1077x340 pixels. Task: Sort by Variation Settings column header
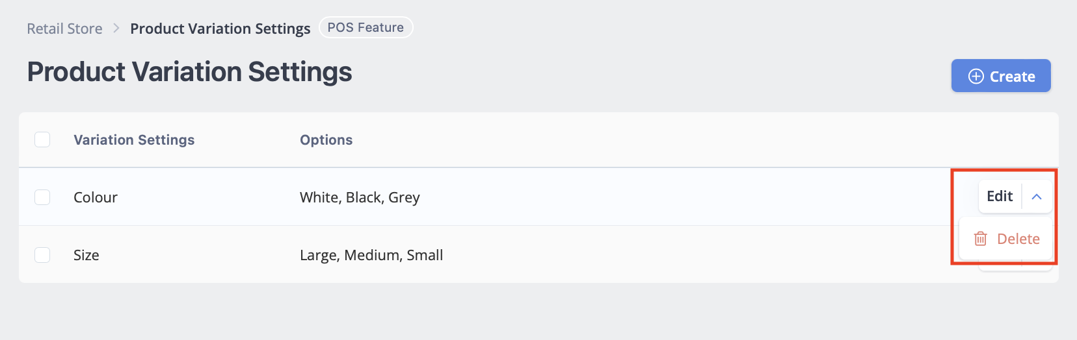pos(134,140)
